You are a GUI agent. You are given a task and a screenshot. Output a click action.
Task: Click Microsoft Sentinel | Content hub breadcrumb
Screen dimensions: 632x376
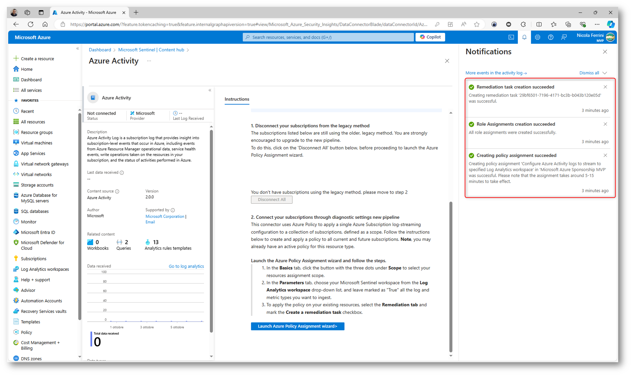tap(151, 50)
